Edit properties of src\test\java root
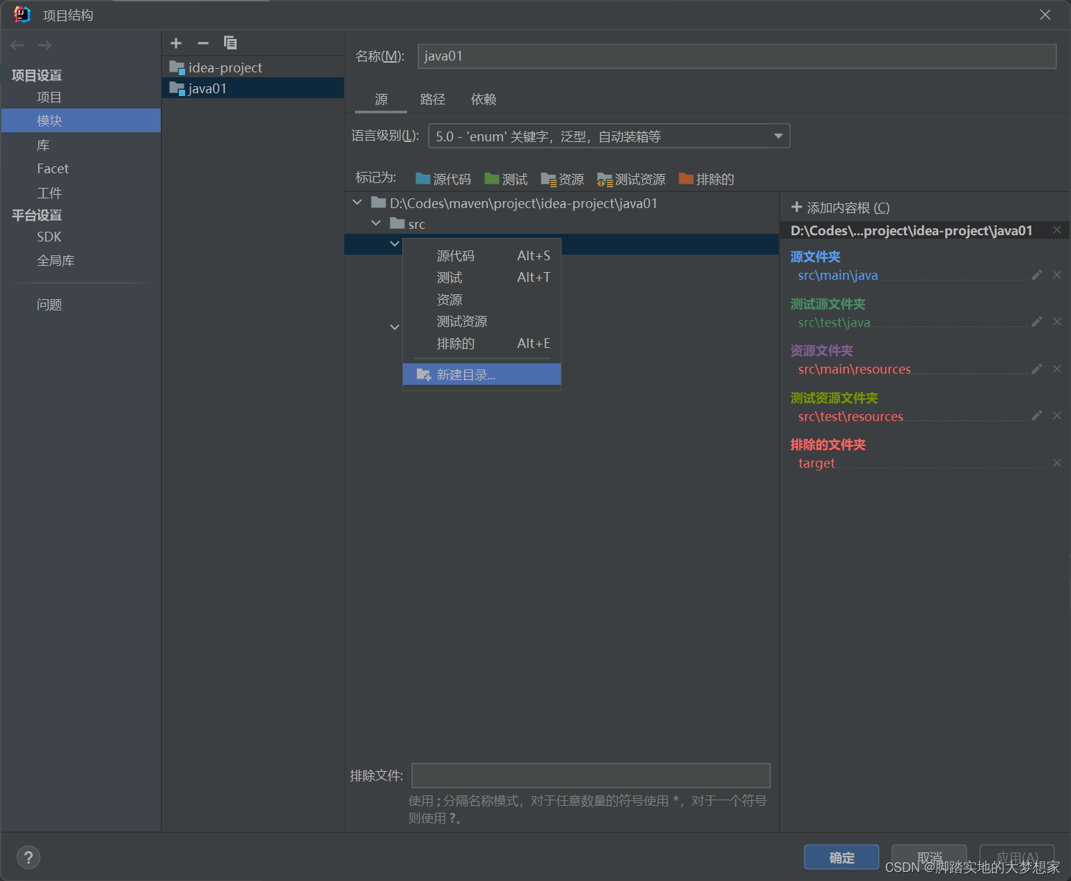 (1037, 322)
